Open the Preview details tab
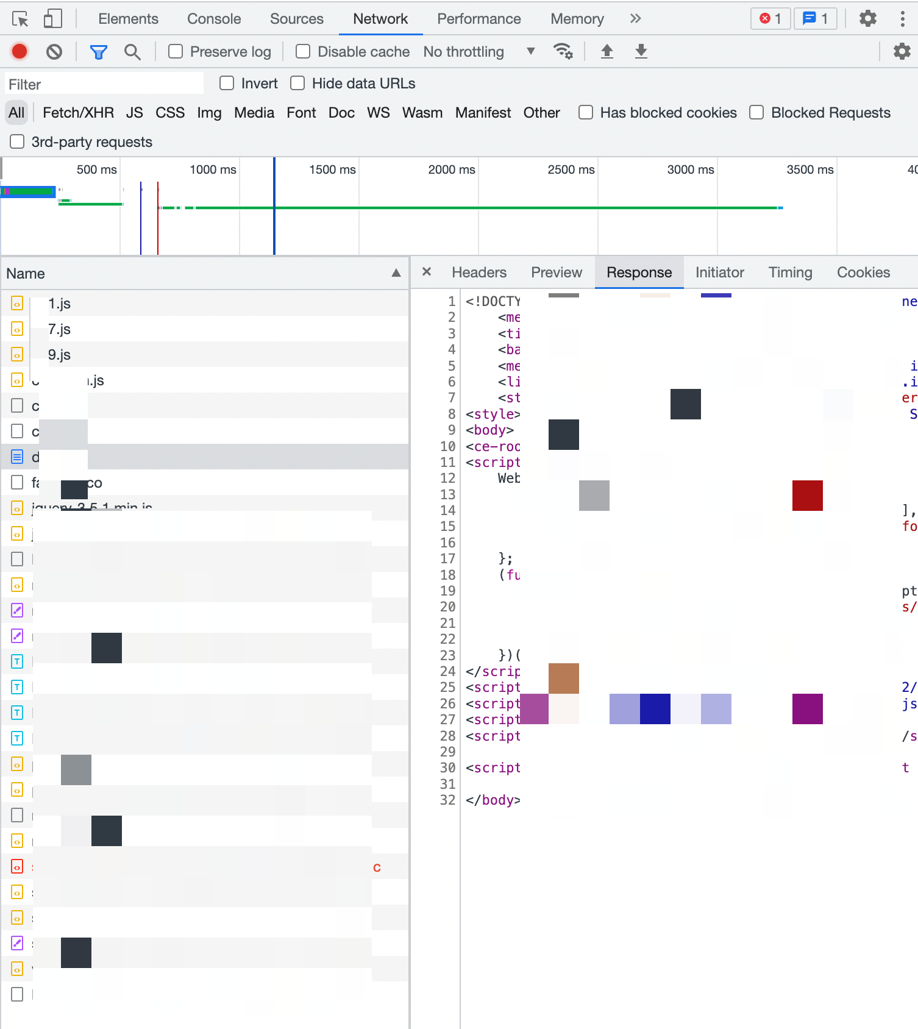The image size is (918, 1029). [557, 272]
